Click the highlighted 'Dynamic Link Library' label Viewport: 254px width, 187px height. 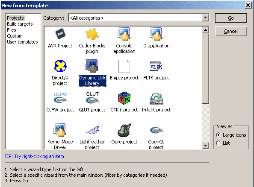coord(92,81)
